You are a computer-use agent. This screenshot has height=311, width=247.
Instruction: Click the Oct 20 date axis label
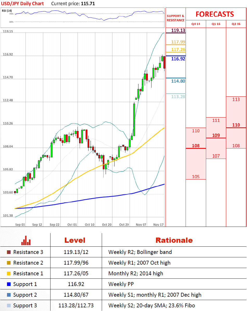point(107,225)
